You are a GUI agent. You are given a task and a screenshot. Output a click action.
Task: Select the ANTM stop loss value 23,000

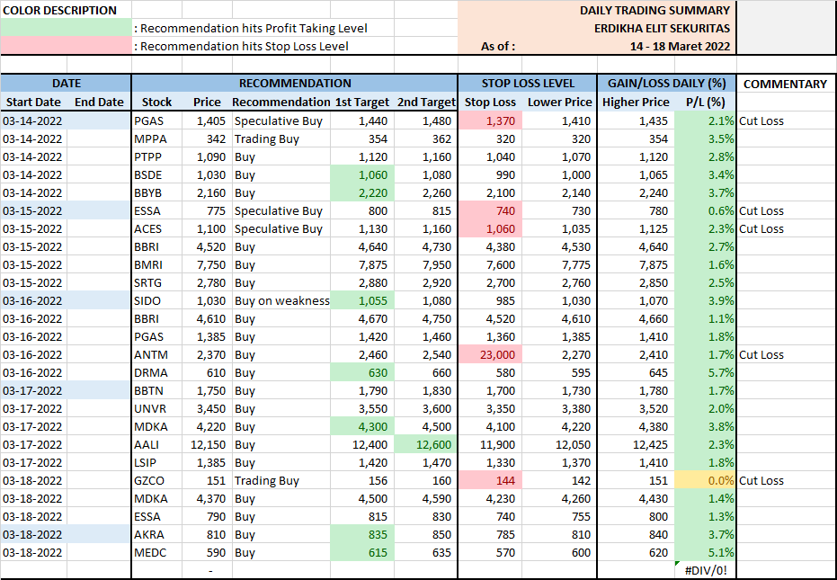[x=491, y=354]
